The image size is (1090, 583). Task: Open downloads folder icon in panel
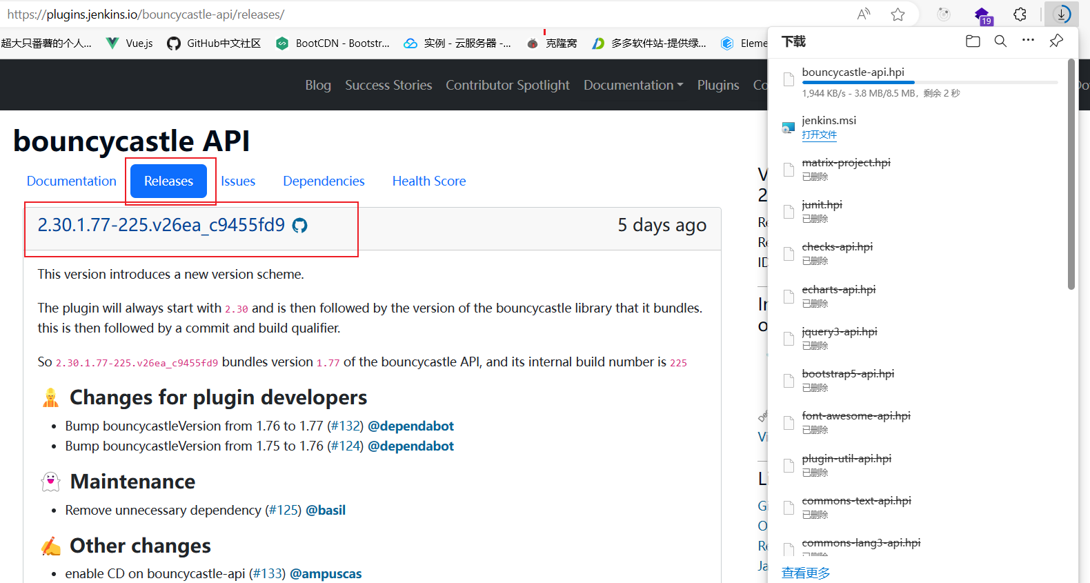(973, 41)
